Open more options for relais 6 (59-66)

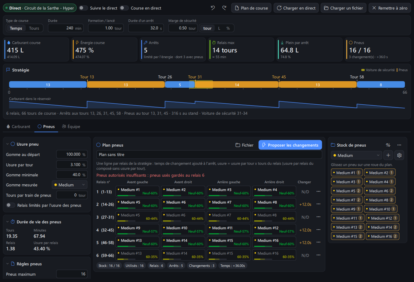(x=318, y=255)
